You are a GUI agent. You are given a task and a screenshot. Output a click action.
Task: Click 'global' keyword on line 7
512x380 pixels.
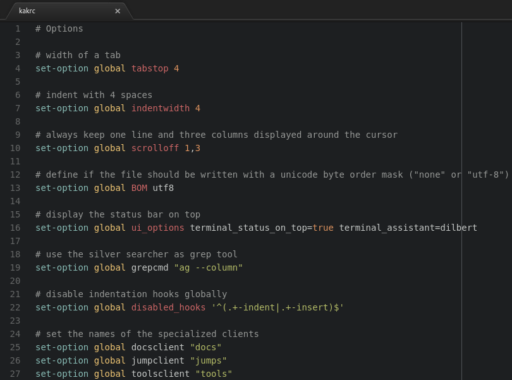click(x=110, y=108)
